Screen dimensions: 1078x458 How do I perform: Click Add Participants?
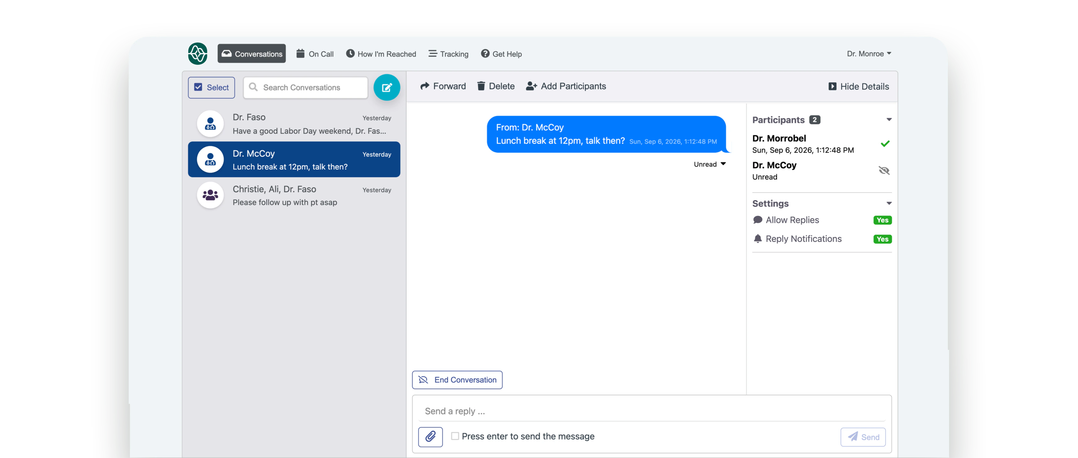click(x=566, y=86)
